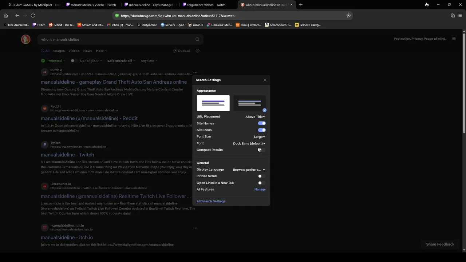
Task: Switch to tolgus009's Videos - Twitch tab
Action: click(x=209, y=5)
